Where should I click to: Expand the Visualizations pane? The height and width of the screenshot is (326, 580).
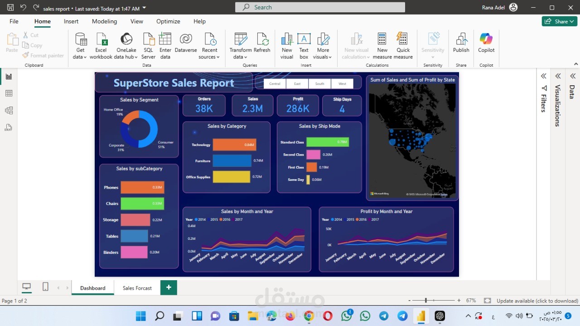coord(558,76)
